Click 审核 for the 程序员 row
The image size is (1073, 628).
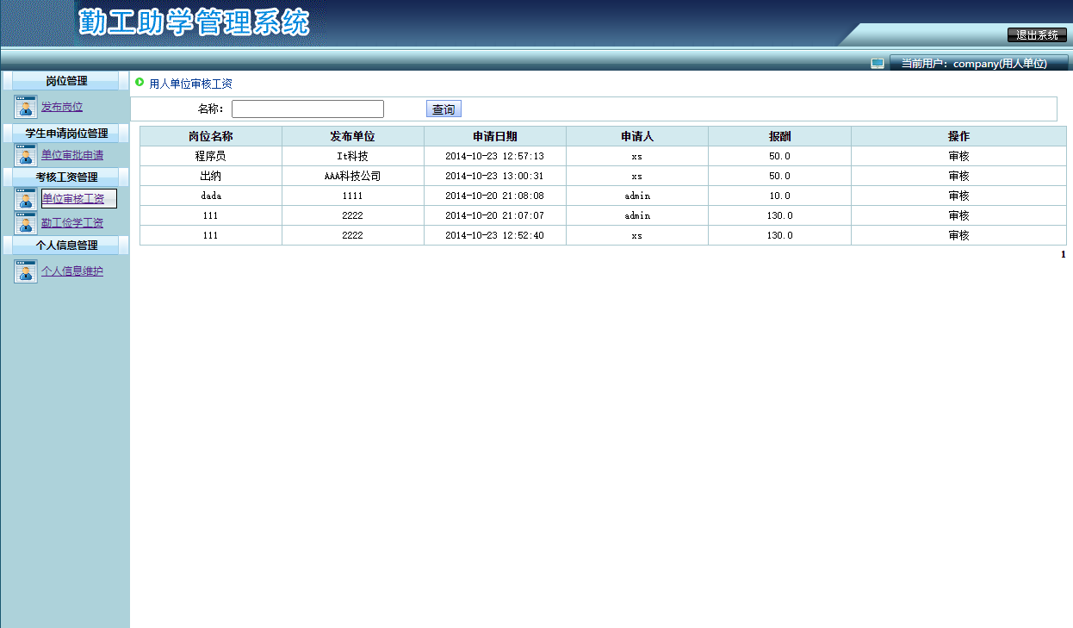point(958,156)
